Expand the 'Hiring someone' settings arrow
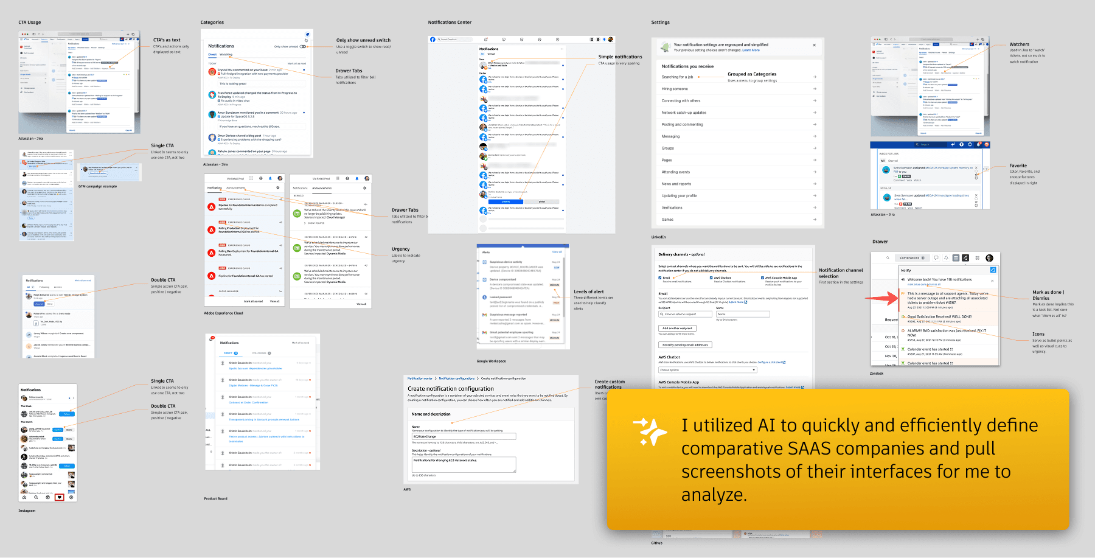The width and height of the screenshot is (1095, 558). point(815,89)
